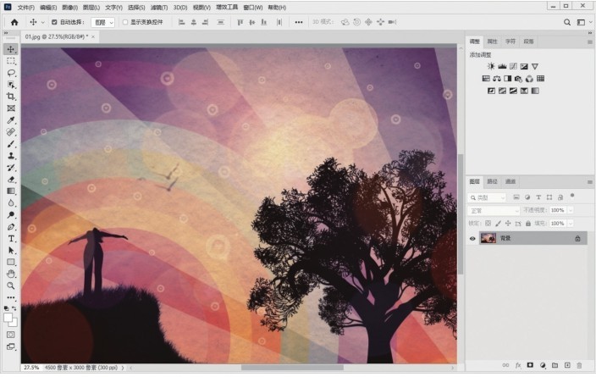Screen dimensions: 596x377
Task: Add a Gradient Map adjustment
Action: click(x=535, y=91)
